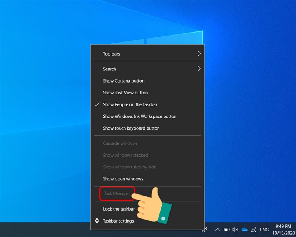Screen dimensions: 296x237
Task: Enable Show Cortana button option
Action: coord(124,81)
